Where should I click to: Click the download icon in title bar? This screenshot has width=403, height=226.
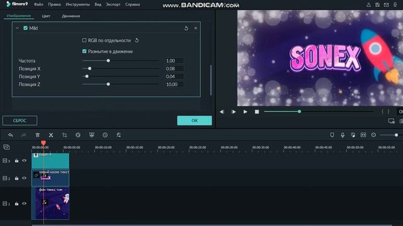point(395,4)
